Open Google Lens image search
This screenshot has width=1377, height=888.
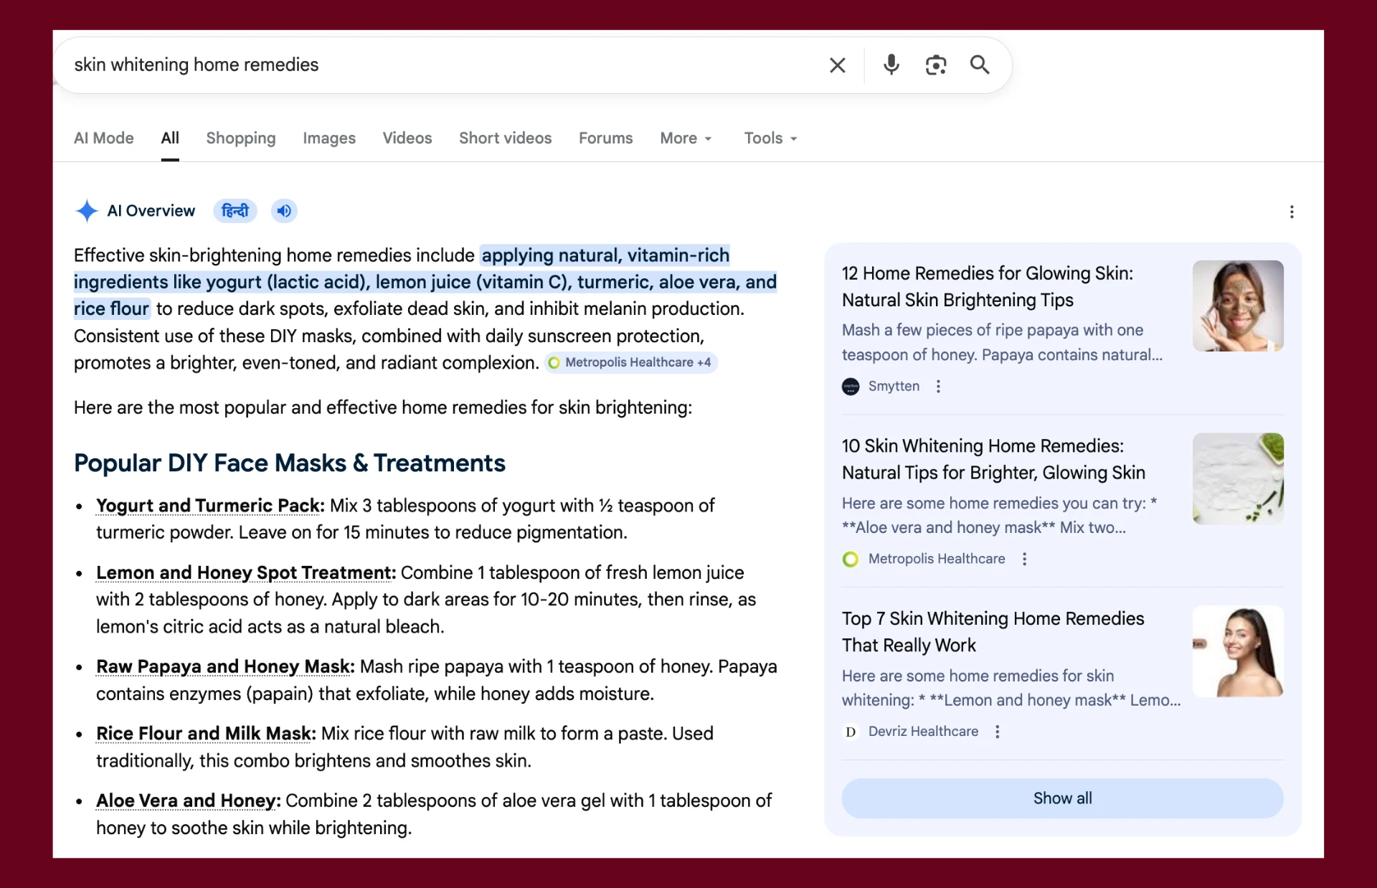click(x=936, y=65)
